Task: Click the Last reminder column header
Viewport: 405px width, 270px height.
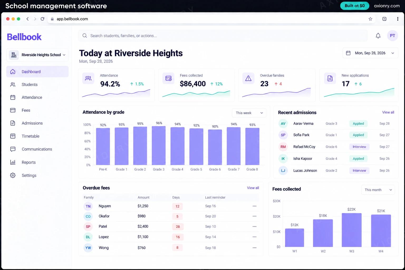Action: point(215,197)
